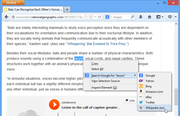
Task: Minimize the Firefox window
Action: (158, 3)
